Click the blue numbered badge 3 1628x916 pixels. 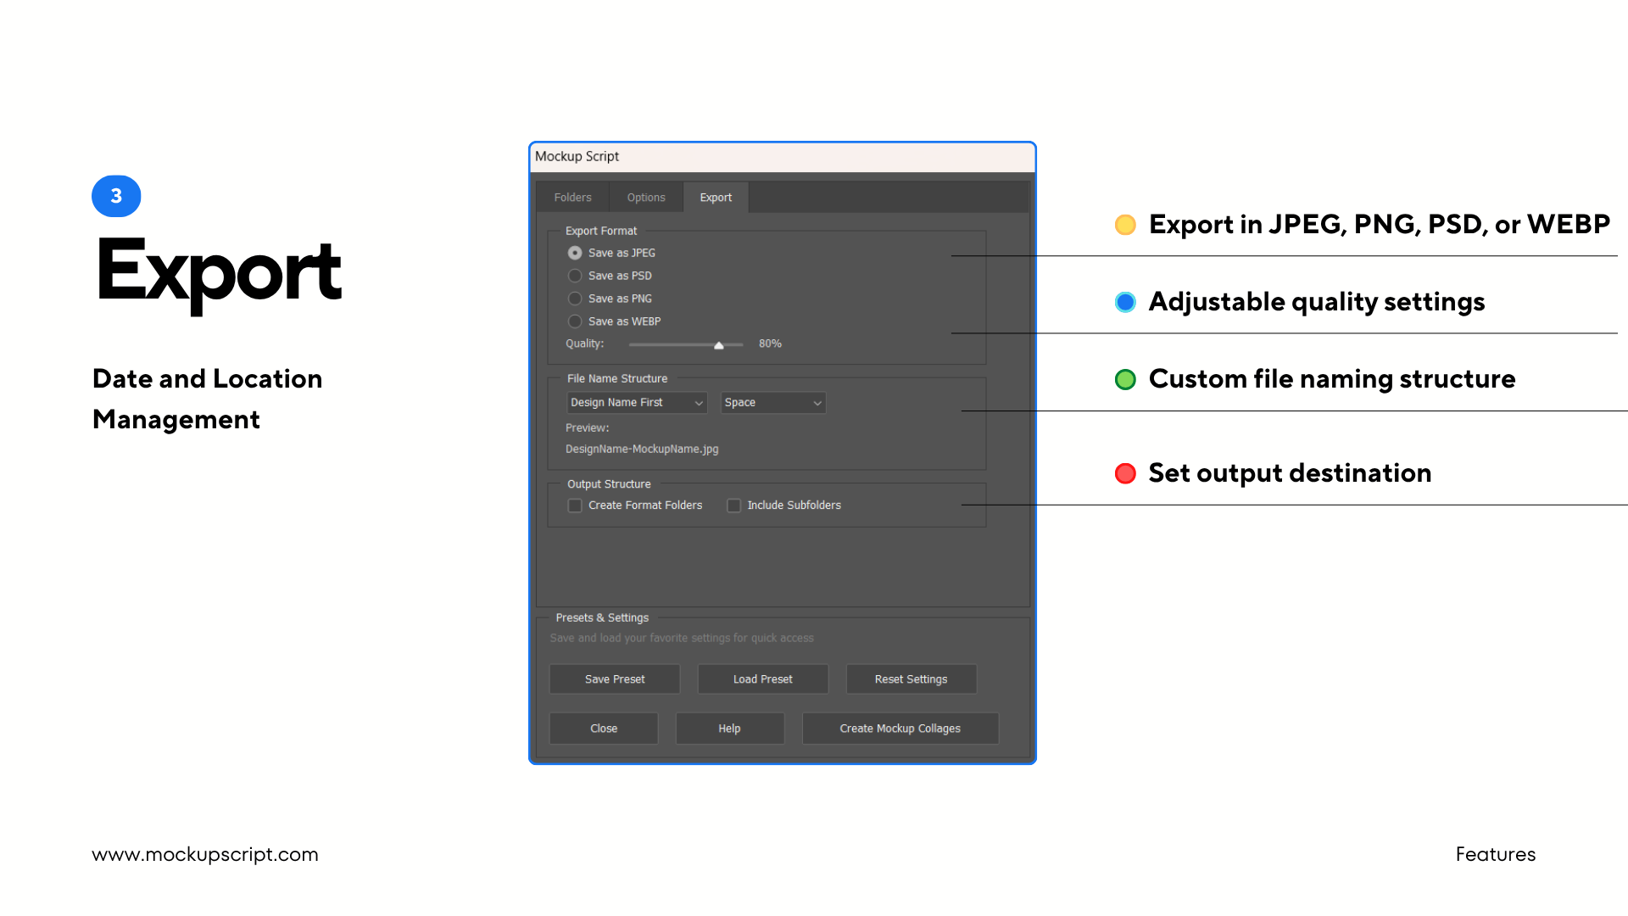115,196
